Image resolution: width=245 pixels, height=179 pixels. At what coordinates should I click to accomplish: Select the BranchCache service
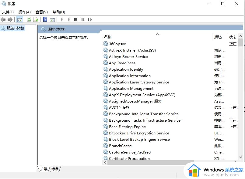click(171, 146)
